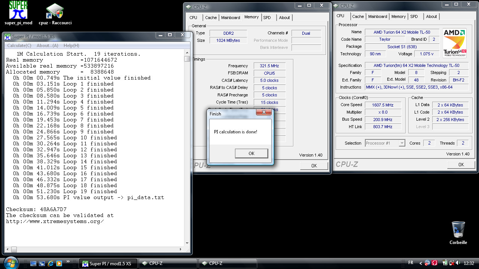The image size is (479, 269).
Task: Click the Bus Speed 200.9 MHz field
Action: 383,120
